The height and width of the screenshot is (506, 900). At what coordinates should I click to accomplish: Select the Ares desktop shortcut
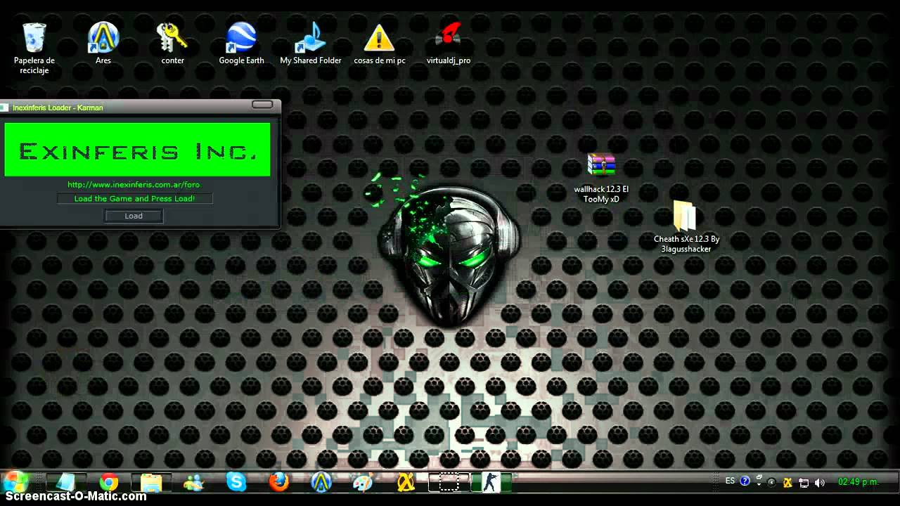tap(103, 44)
